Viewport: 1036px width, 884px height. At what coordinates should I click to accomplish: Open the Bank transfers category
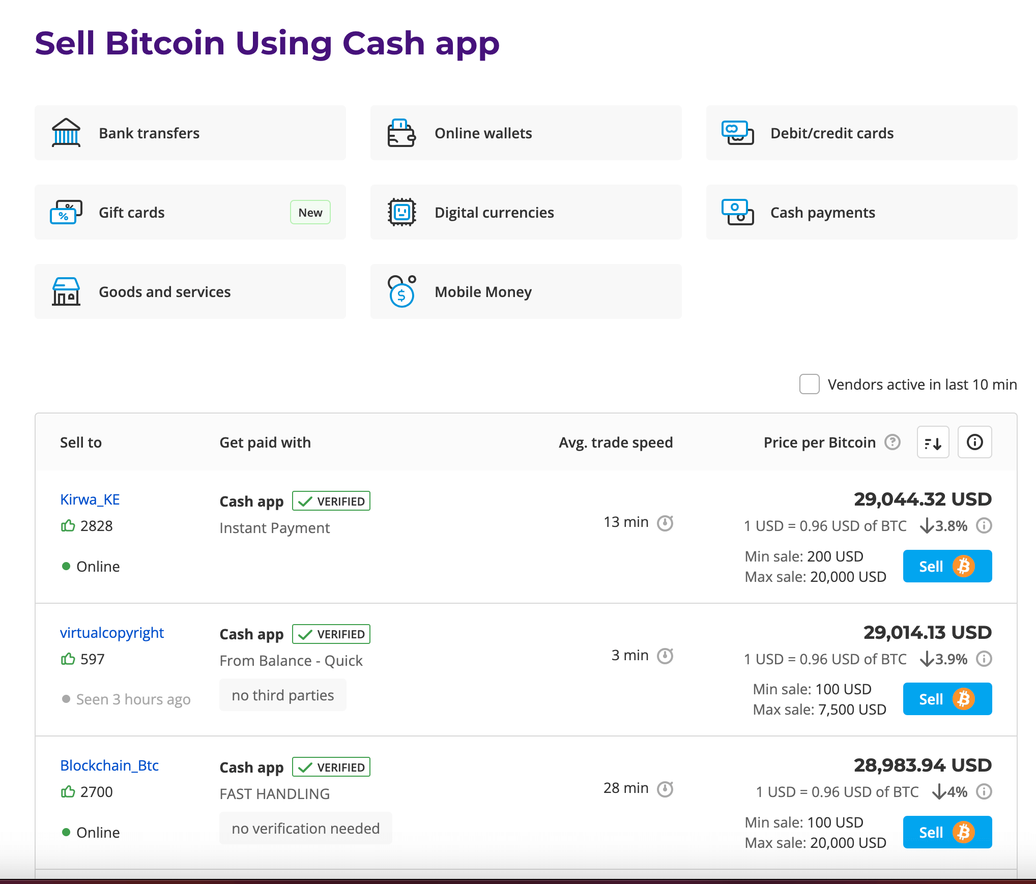pos(190,133)
